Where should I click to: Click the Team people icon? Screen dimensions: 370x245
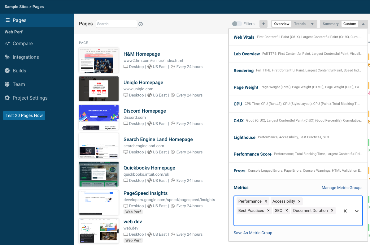coord(7,84)
